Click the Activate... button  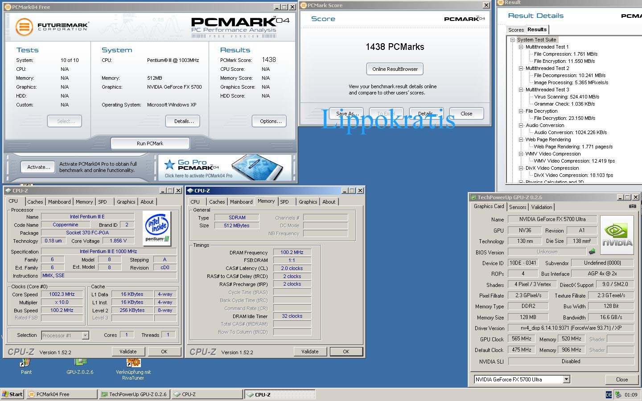(38, 167)
